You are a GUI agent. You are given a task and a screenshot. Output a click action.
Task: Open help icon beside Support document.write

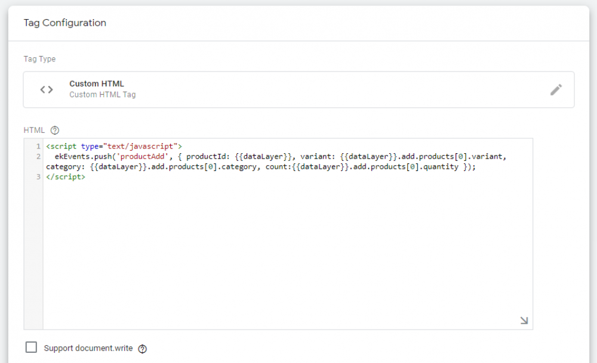(x=143, y=349)
